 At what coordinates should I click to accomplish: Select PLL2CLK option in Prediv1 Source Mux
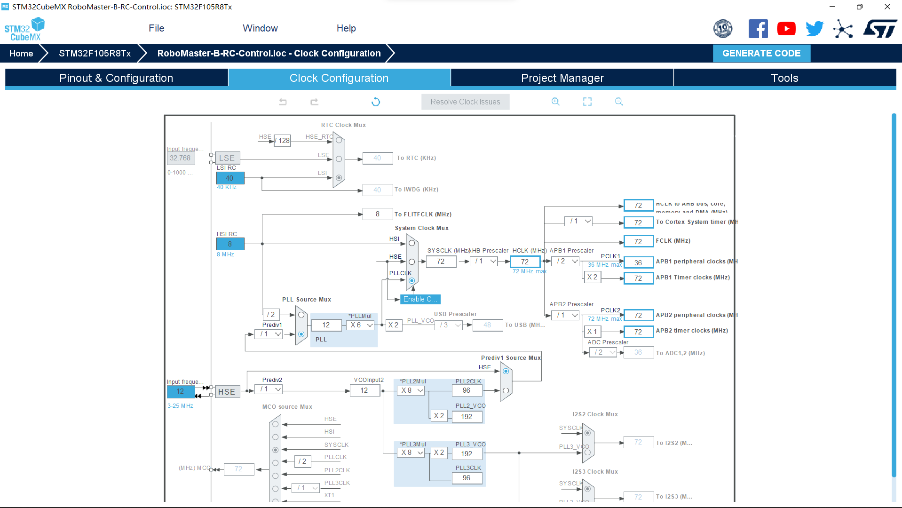point(506,390)
